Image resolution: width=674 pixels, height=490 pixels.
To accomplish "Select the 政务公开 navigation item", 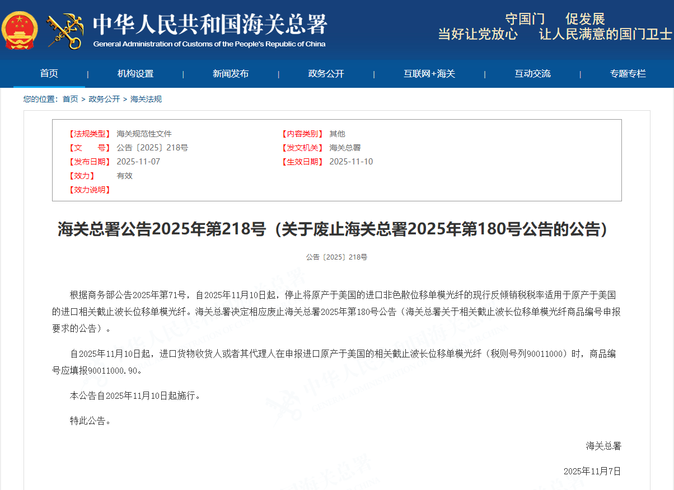I will pyautogui.click(x=326, y=74).
